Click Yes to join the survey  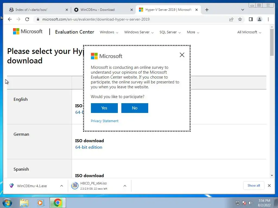[x=104, y=108]
